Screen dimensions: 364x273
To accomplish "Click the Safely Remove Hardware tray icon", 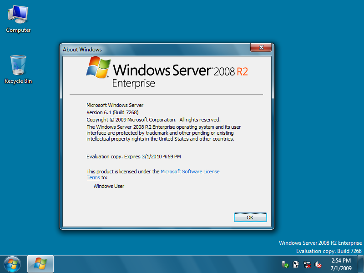I will pyautogui.click(x=285, y=264).
